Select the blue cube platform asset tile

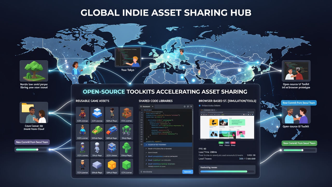click(x=97, y=115)
